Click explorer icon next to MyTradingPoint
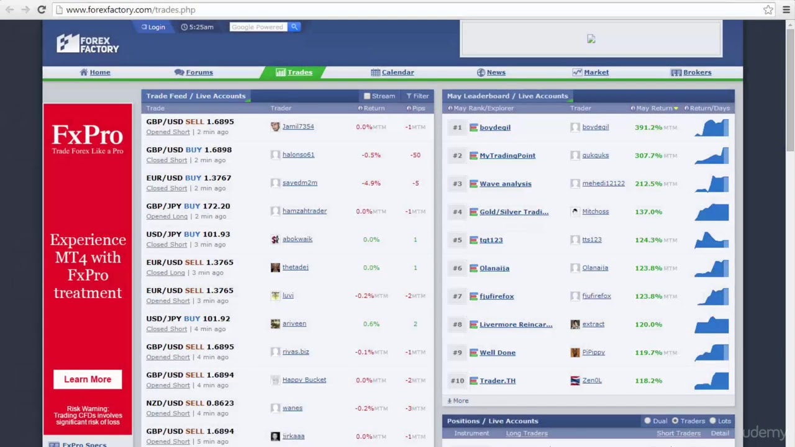 473,155
